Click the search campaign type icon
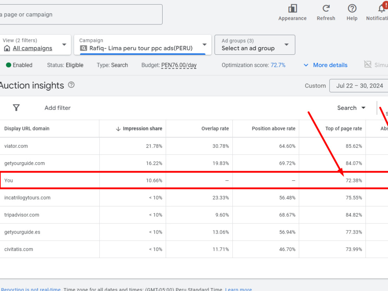This screenshot has width=388, height=291. coord(83,48)
